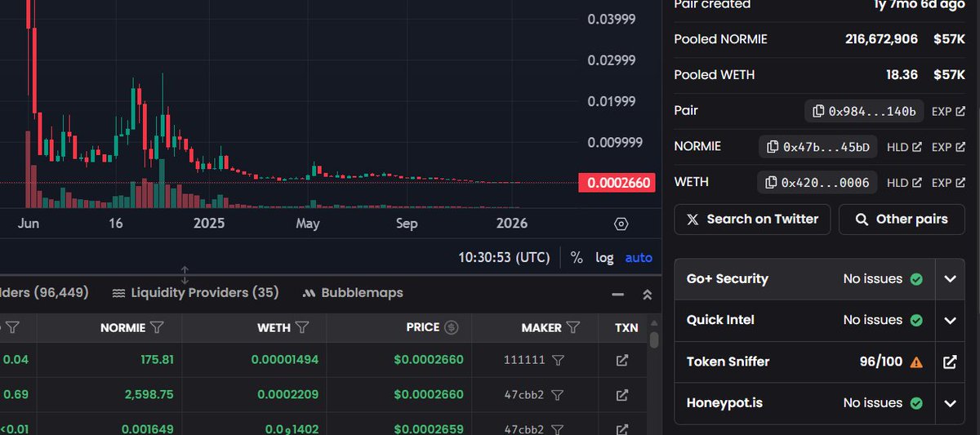Click the red 0.0002660 price label

point(616,183)
